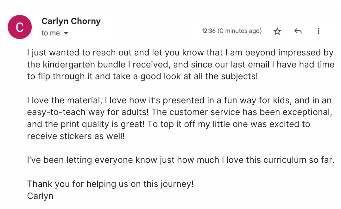Open more message actions via vertical dots
341x209 pixels.
click(318, 31)
